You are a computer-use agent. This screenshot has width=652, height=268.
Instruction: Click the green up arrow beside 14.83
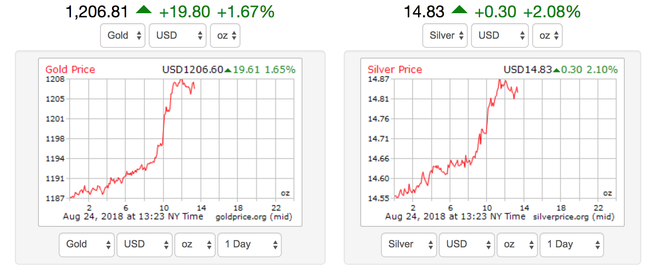459,10
